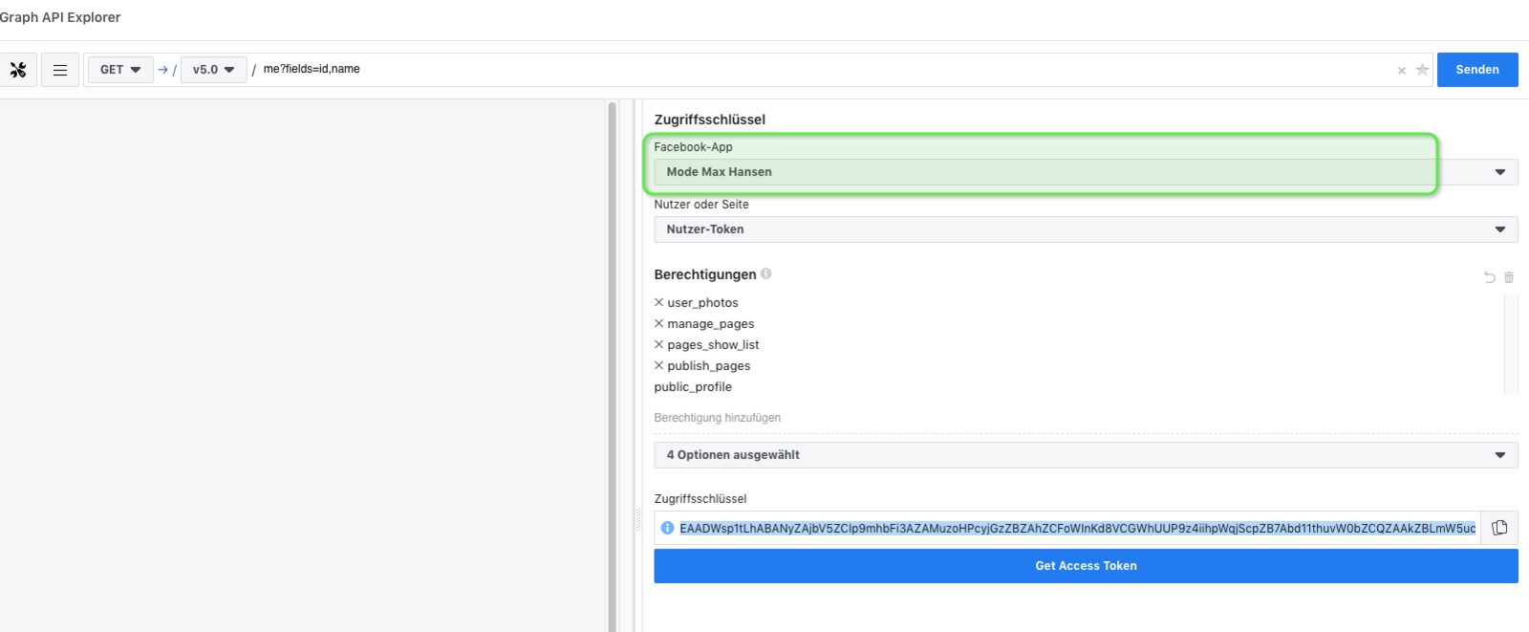Image resolution: width=1529 pixels, height=632 pixels.
Task: Click the Get Access Token button
Action: tap(1085, 566)
